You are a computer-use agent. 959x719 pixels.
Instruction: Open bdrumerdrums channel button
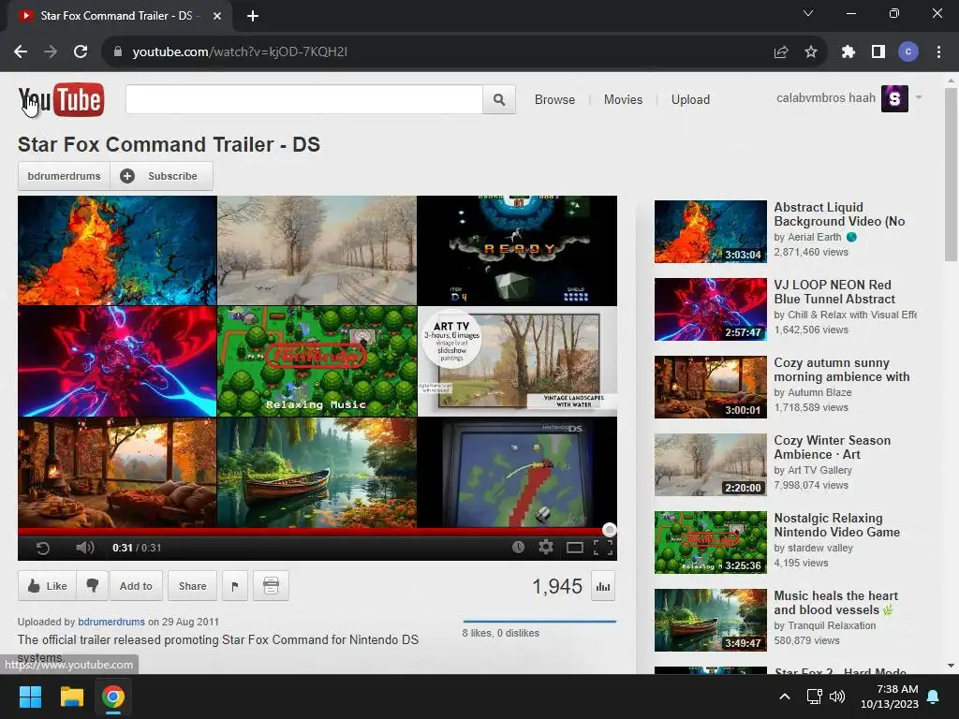65,176
